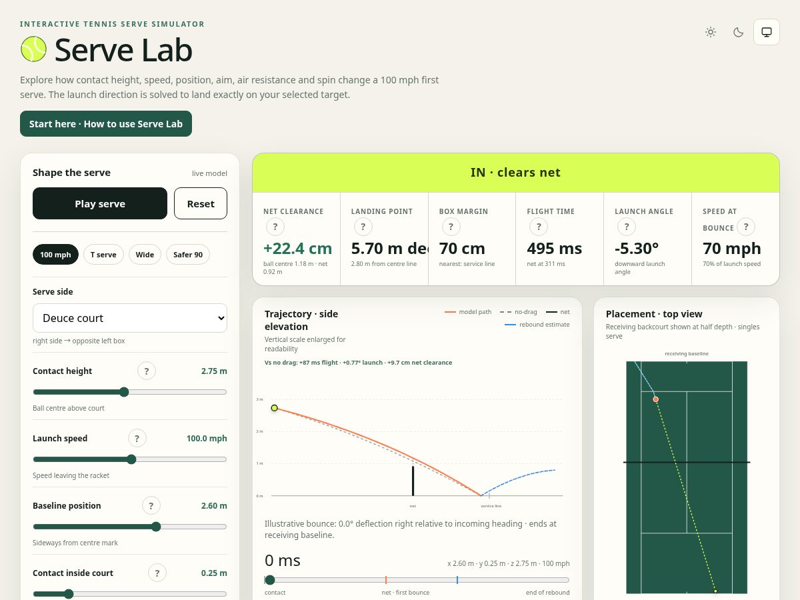Click the 0 ms time readout
Viewport: 800px width, 600px height.
(283, 560)
